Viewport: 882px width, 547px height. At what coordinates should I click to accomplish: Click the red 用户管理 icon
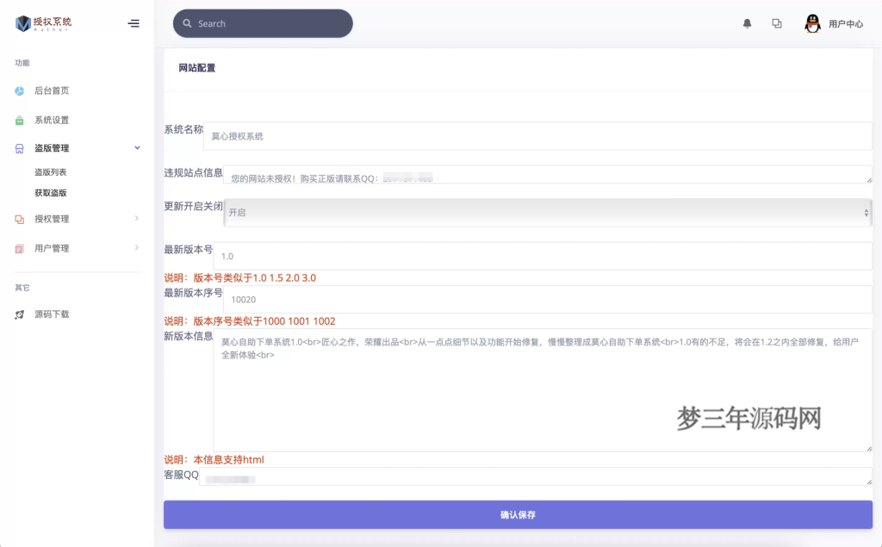19,248
